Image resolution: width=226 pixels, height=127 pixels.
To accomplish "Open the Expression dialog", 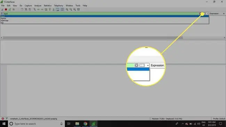I will [x=214, y=14].
